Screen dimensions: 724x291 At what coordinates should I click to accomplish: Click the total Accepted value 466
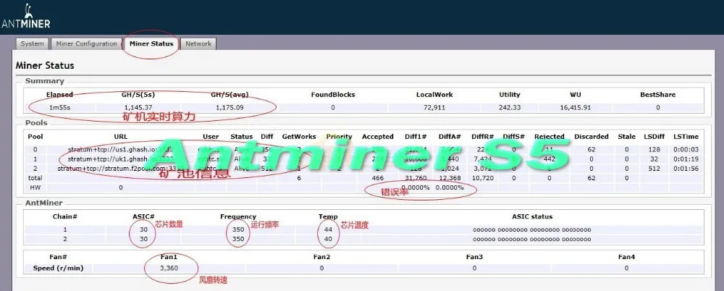pos(378,178)
